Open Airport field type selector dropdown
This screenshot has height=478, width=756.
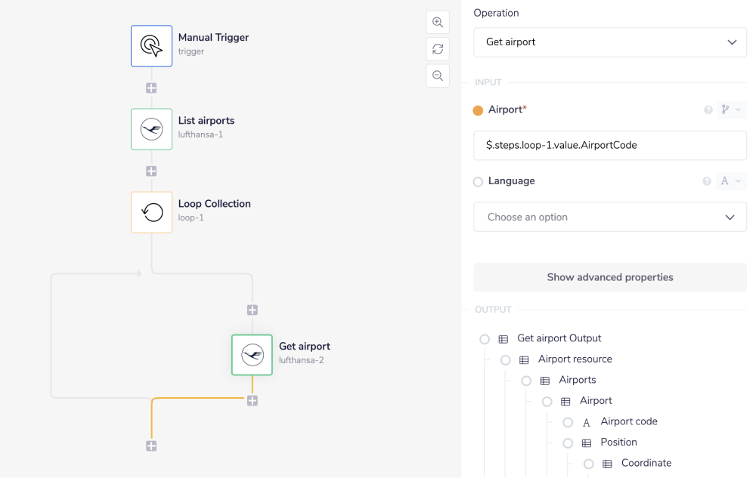point(730,110)
